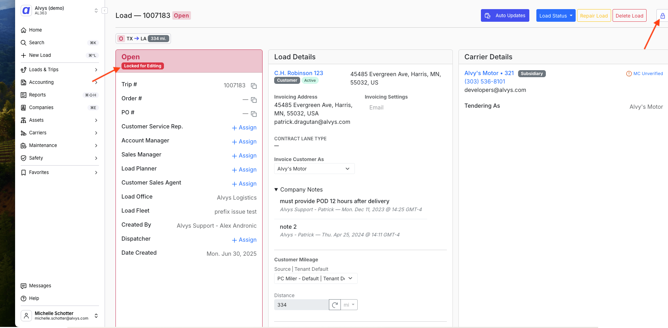Viewport: 668px width, 328px height.
Task: Click the Alvys logo icon
Action: tap(26, 11)
